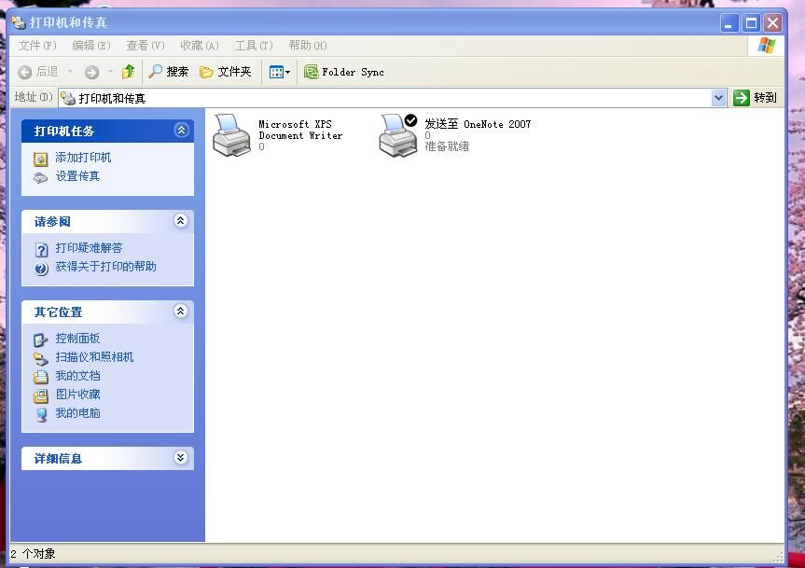Open the Views layout dropdown button

pyautogui.click(x=280, y=73)
